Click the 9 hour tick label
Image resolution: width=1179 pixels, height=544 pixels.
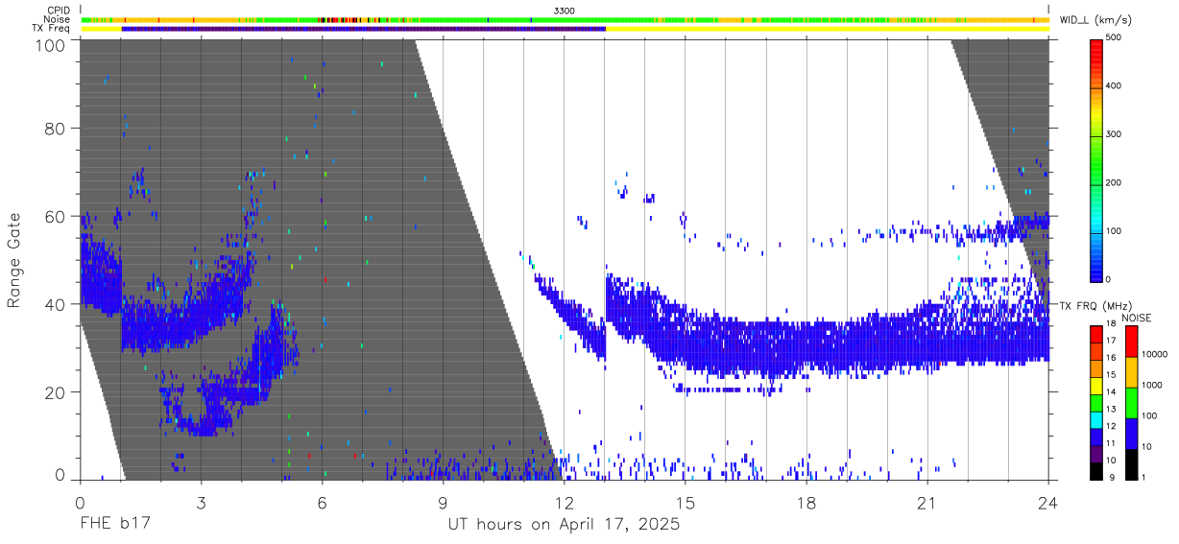[x=443, y=503]
